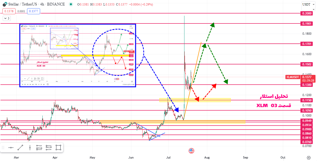Select the yellow 0.1150 resistance zone rectangle
317x161 pixels.
point(195,100)
